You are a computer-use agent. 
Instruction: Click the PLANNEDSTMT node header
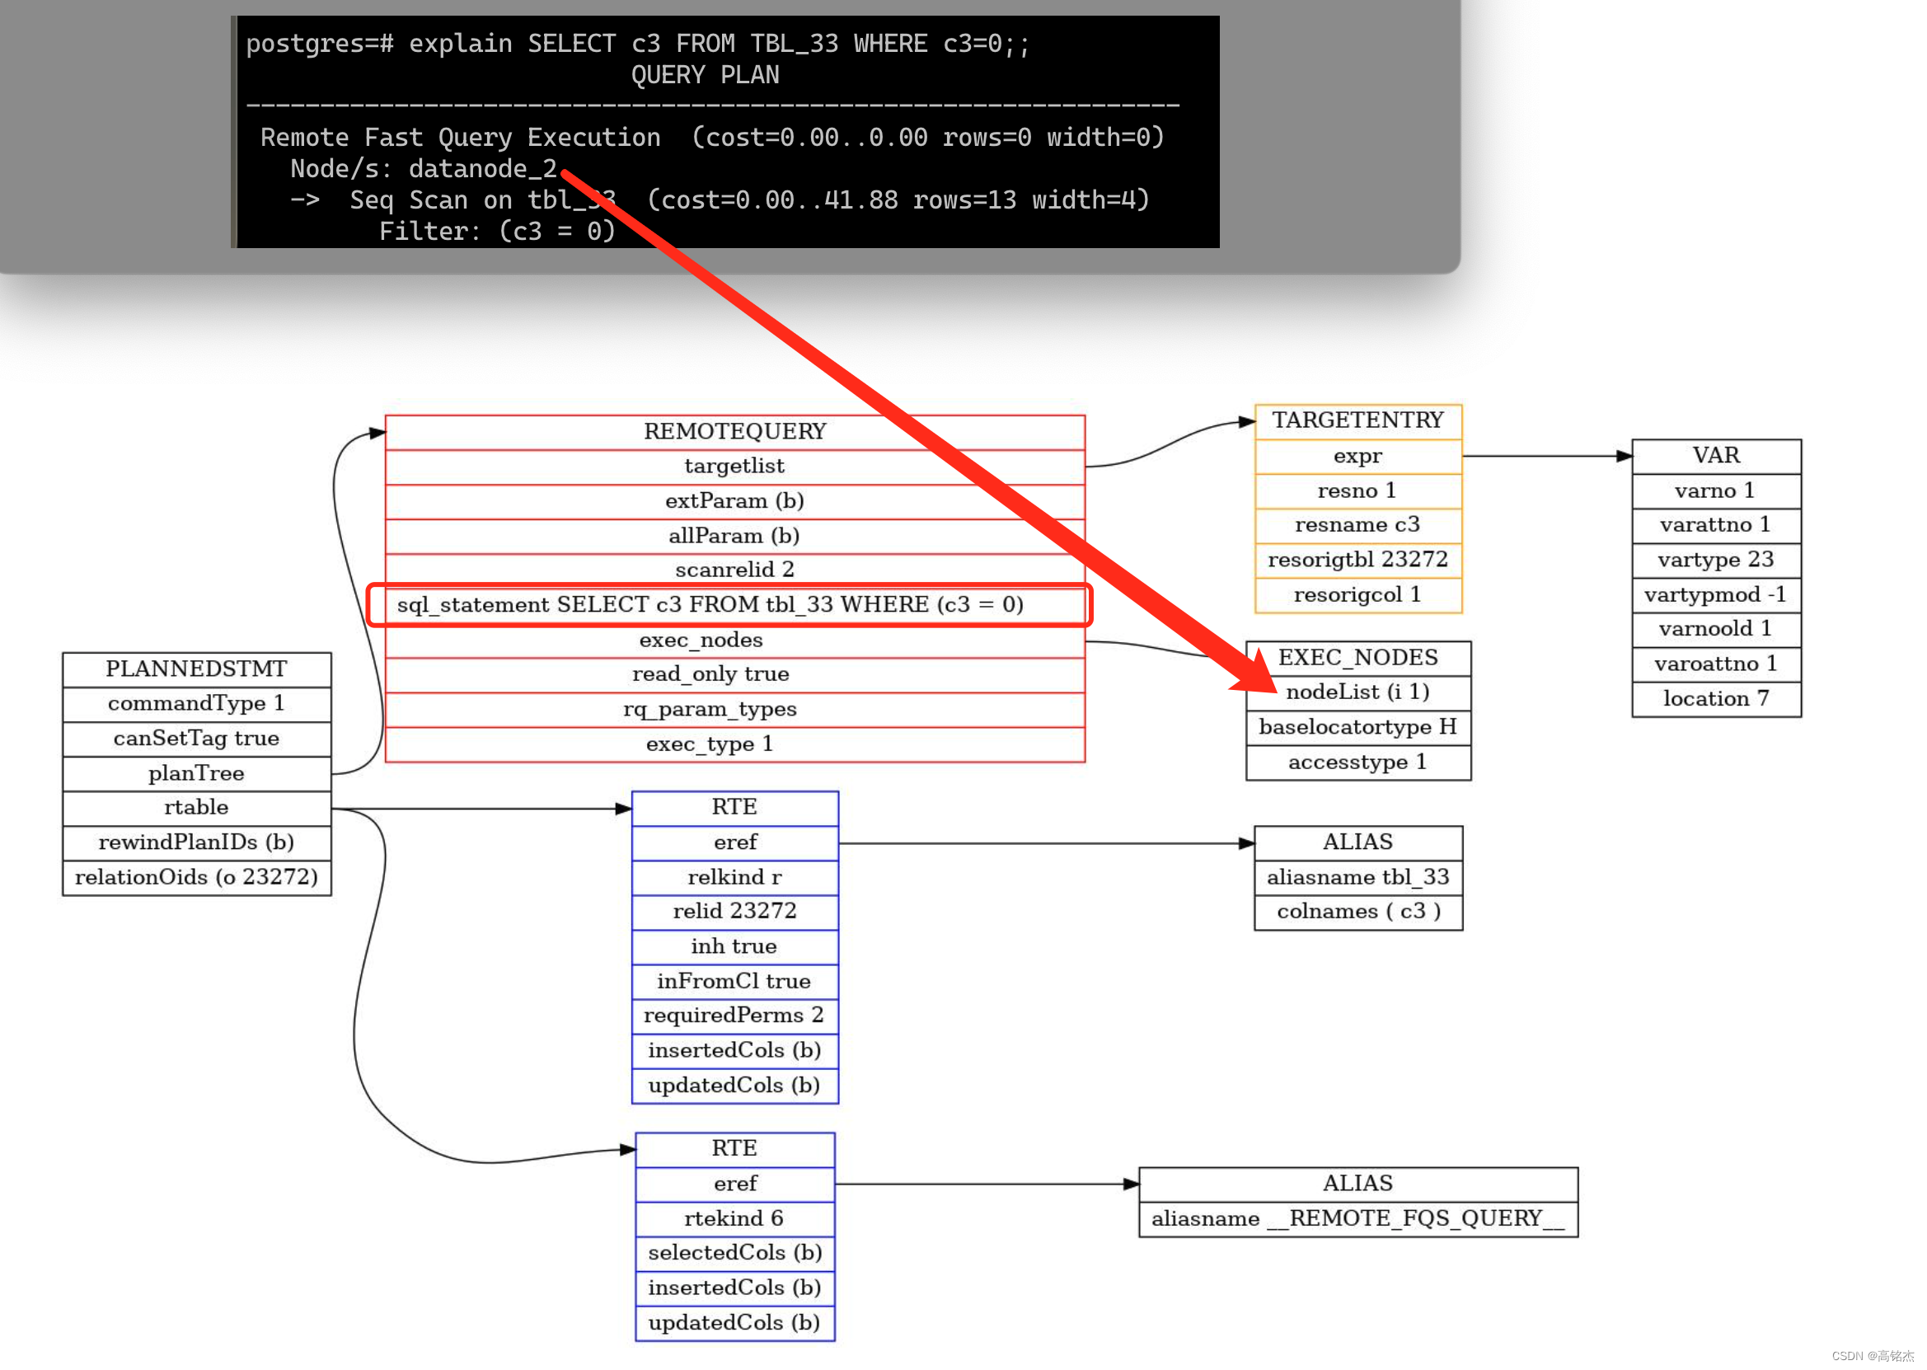tap(196, 670)
